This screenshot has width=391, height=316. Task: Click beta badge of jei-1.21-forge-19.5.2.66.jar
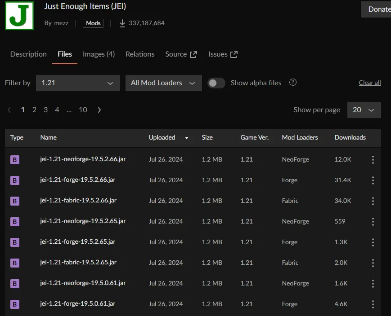(15, 180)
